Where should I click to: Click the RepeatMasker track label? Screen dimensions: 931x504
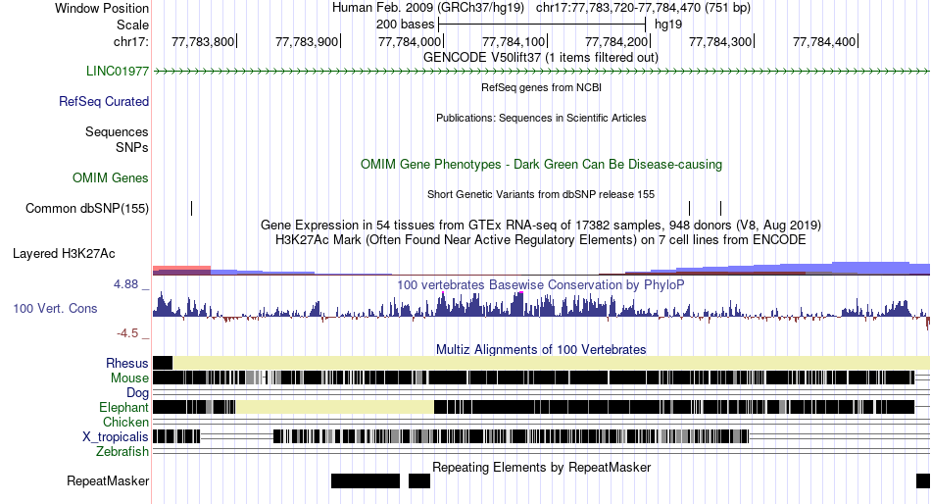click(108, 480)
